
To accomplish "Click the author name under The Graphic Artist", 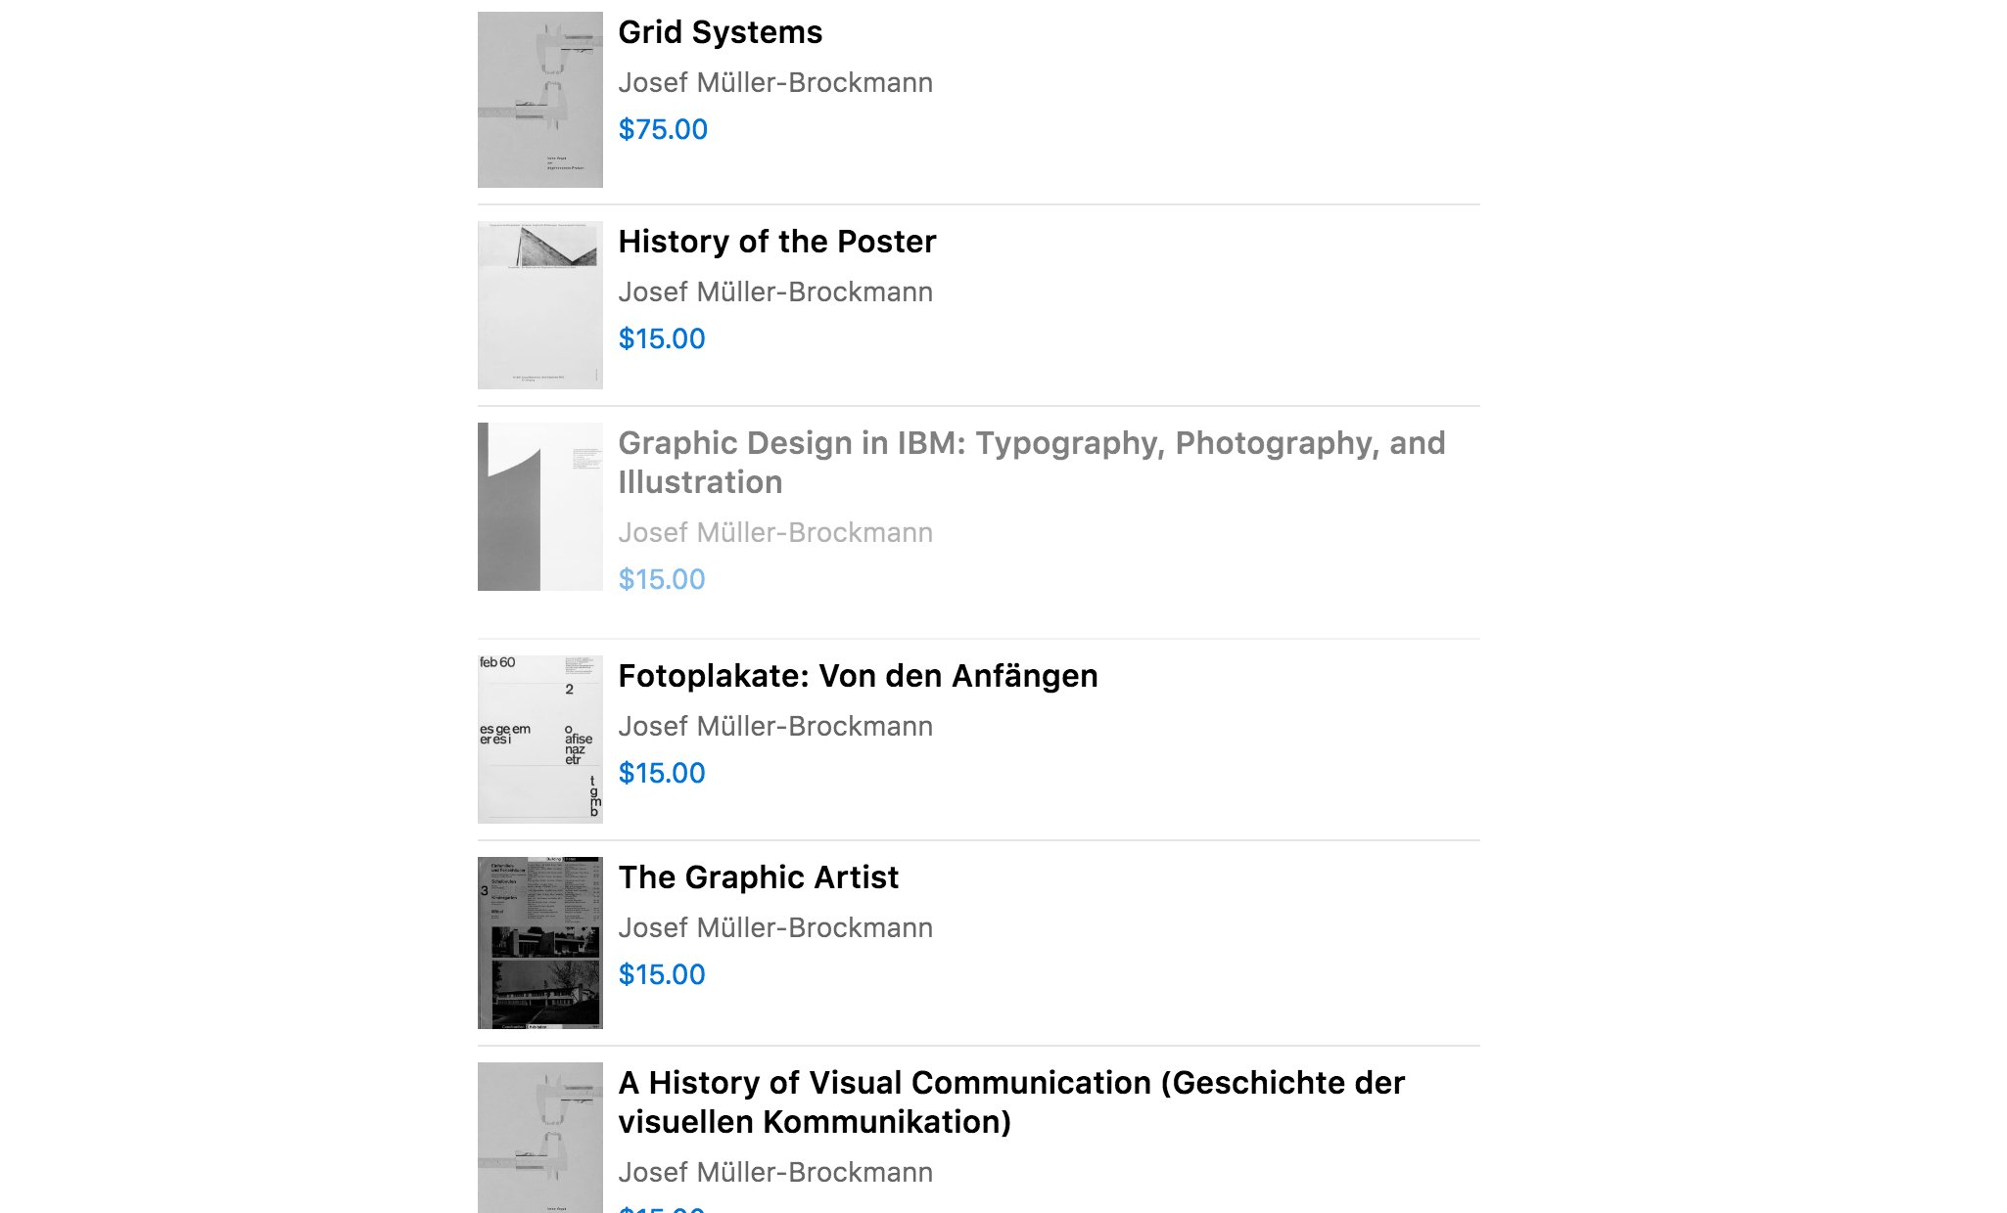I will (775, 927).
